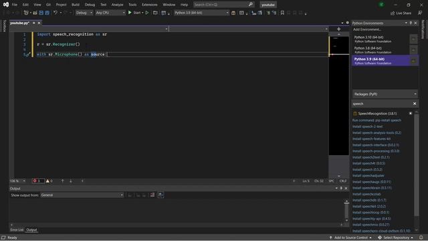Image resolution: width=428 pixels, height=241 pixels.
Task: Clear the speech package search
Action: click(x=415, y=104)
